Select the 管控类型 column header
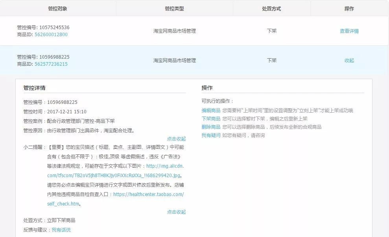The image size is (389, 237). pyautogui.click(x=174, y=9)
